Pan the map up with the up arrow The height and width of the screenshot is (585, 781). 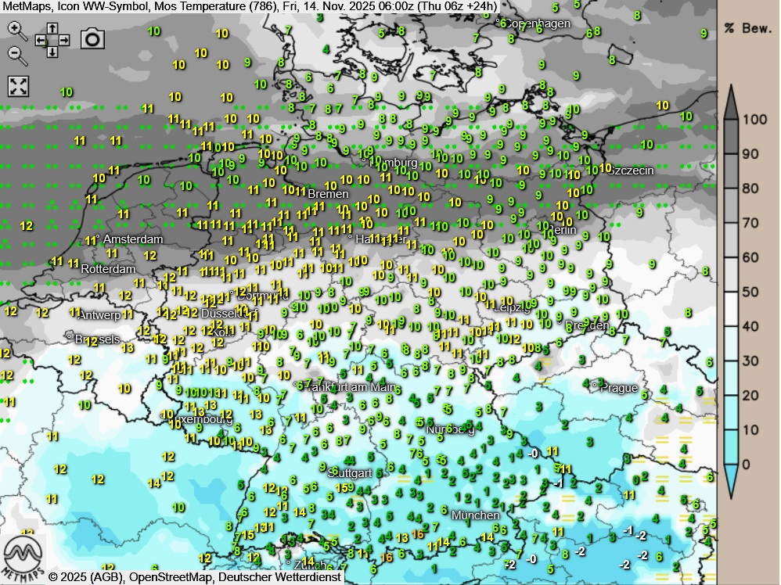tap(52, 28)
